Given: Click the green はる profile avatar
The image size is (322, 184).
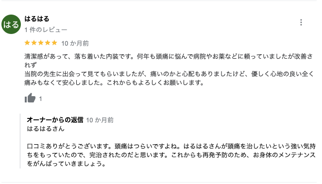Looking at the screenshot, I should pyautogui.click(x=11, y=24).
